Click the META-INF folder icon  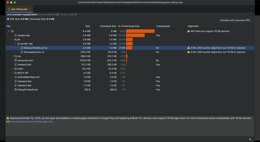coord(15,73)
